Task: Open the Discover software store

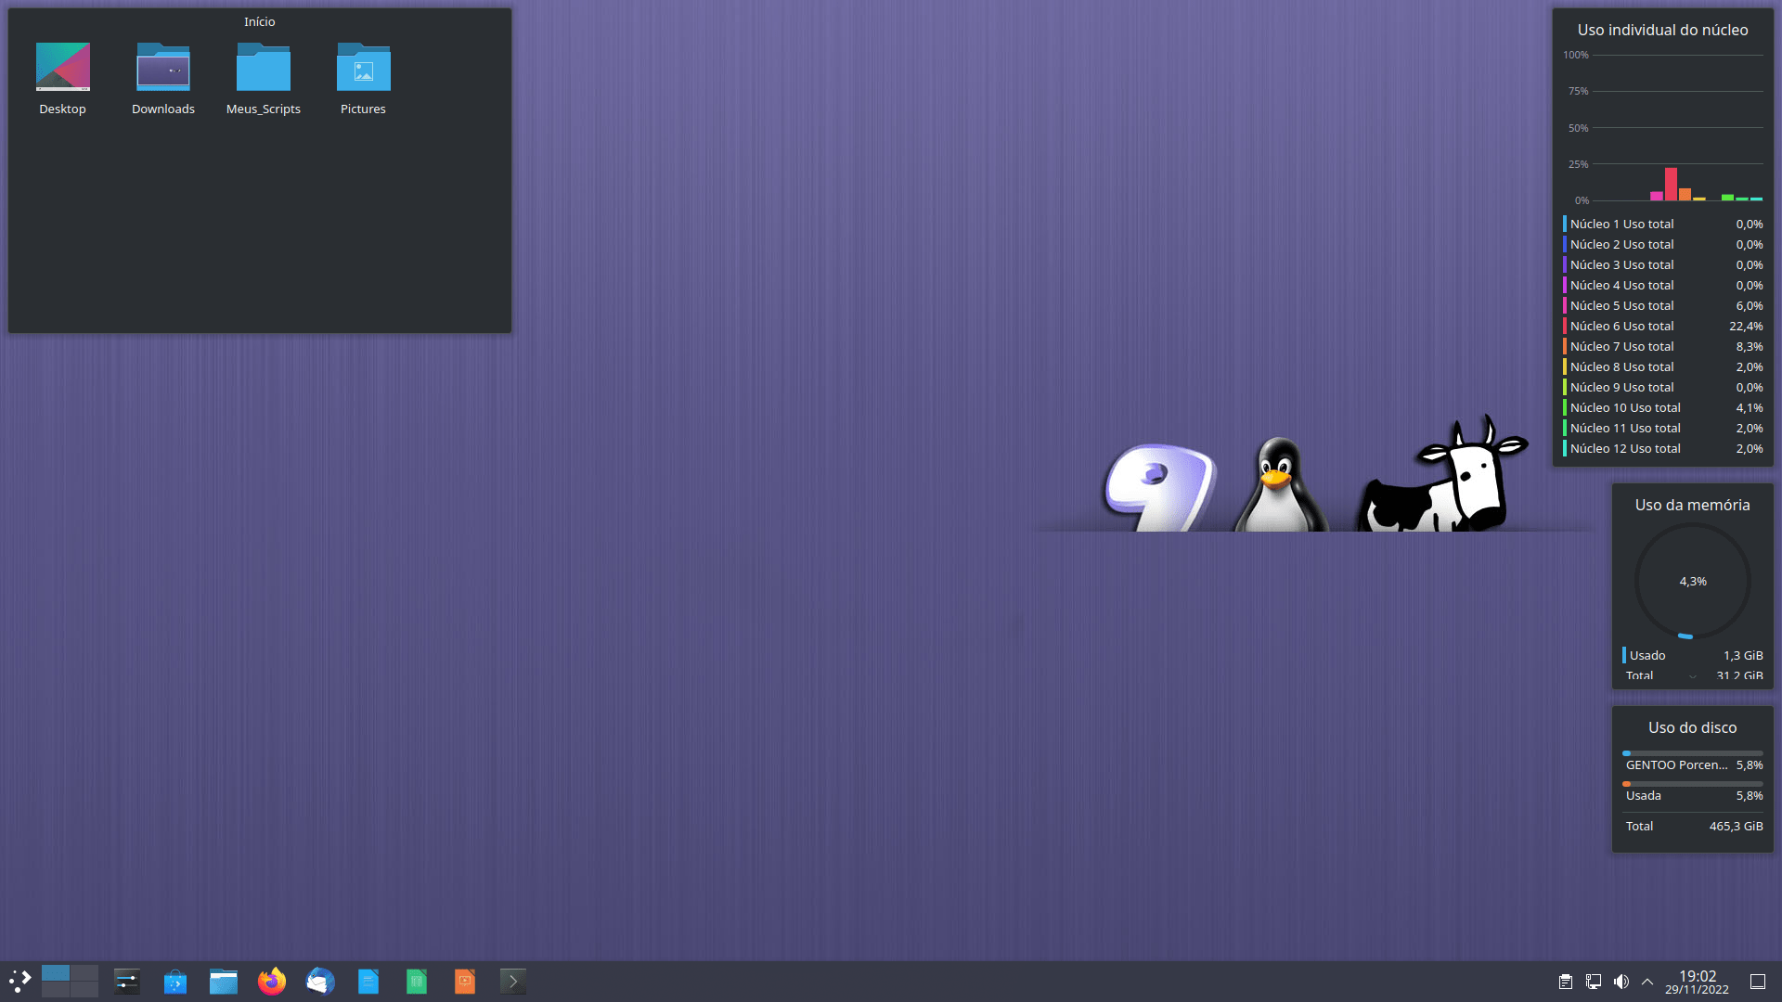Action: (175, 981)
